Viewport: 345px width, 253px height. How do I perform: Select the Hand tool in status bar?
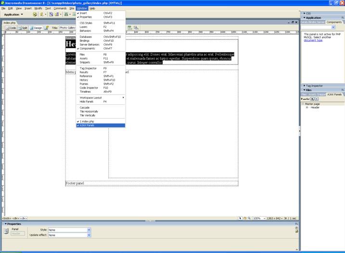(244, 218)
